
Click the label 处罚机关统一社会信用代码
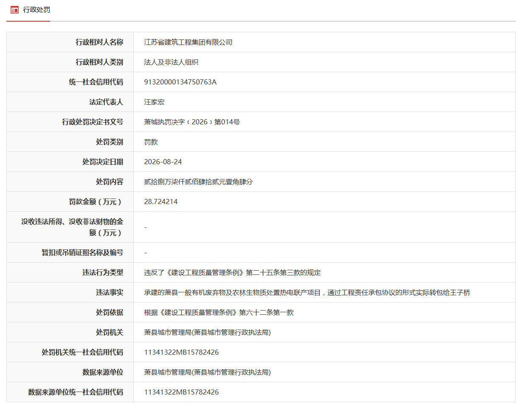82,352
